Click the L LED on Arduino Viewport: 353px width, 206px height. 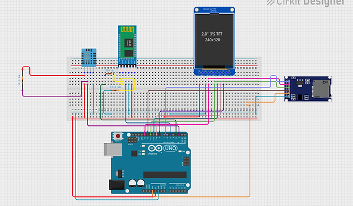(x=143, y=146)
